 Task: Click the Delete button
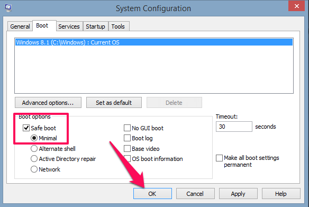174,103
